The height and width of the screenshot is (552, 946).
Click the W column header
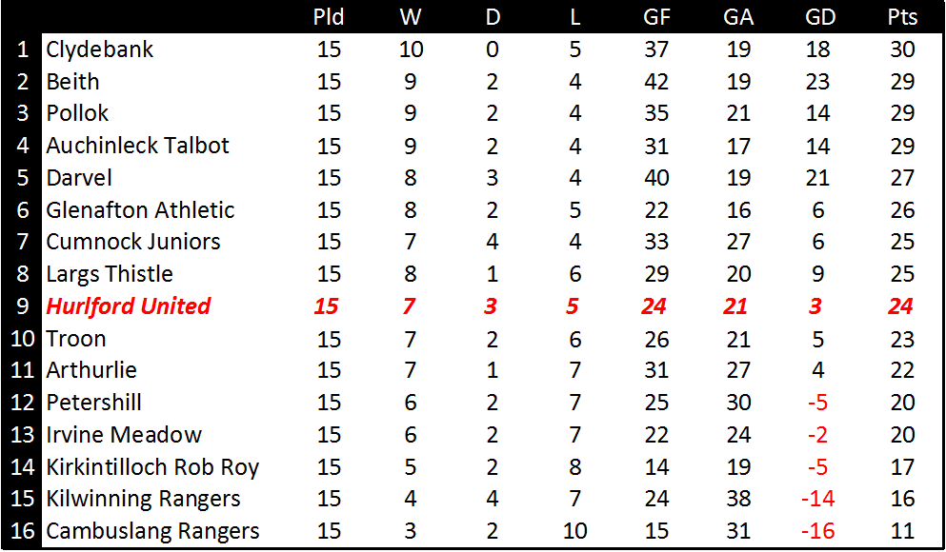pyautogui.click(x=411, y=17)
